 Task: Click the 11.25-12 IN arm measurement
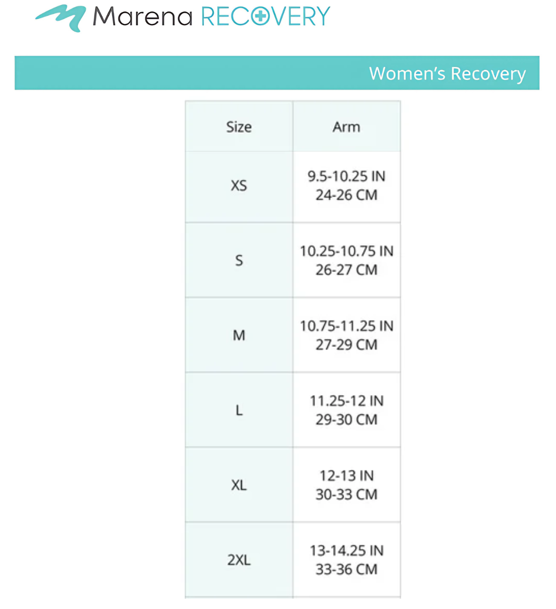346,401
